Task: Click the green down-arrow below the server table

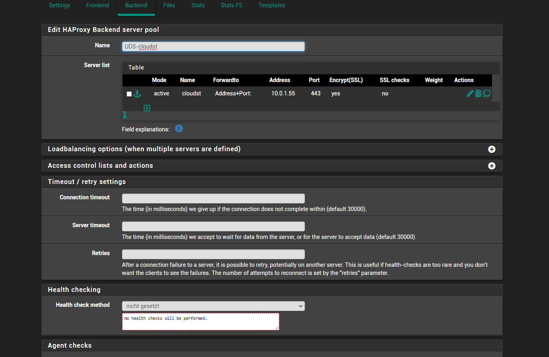Action: click(125, 115)
